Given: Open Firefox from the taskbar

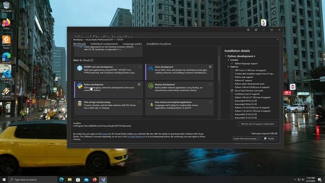Looking at the screenshot, I should (94, 179).
